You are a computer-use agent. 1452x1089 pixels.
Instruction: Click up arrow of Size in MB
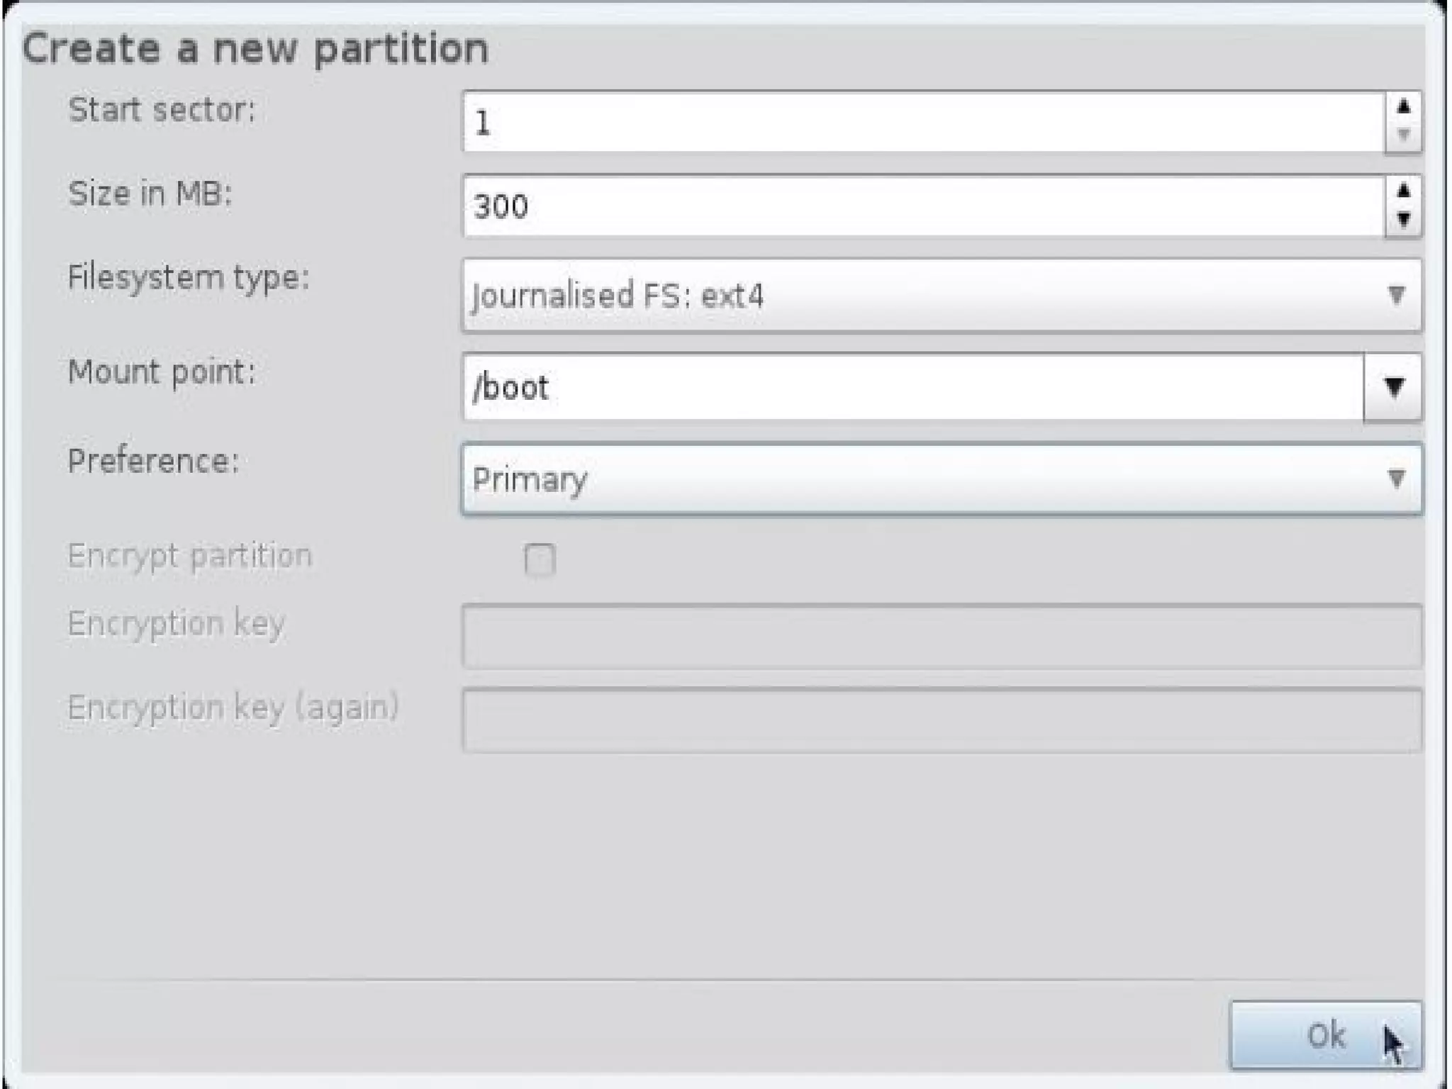1402,191
